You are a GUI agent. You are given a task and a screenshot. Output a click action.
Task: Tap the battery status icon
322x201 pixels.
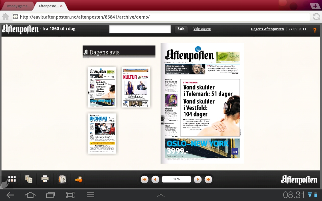pos(316,195)
